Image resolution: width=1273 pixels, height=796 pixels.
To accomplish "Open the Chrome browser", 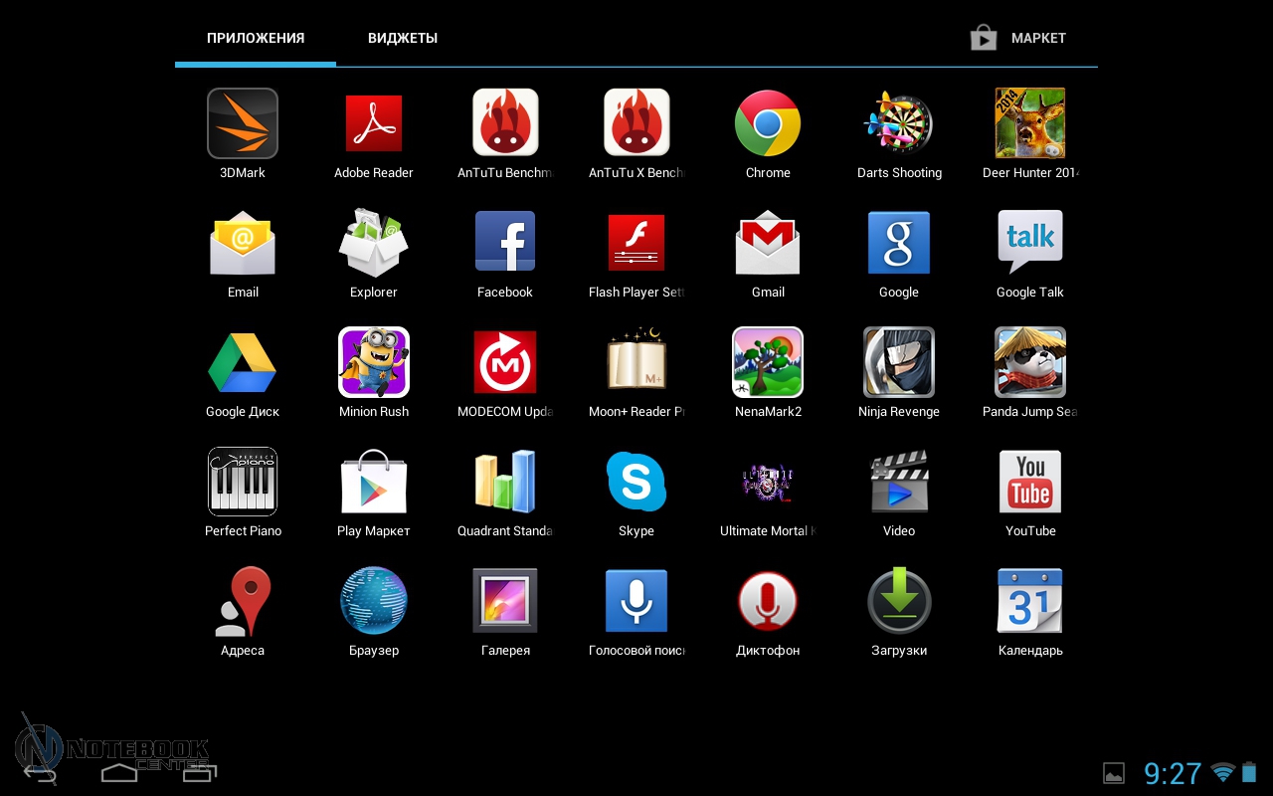I will click(x=768, y=123).
